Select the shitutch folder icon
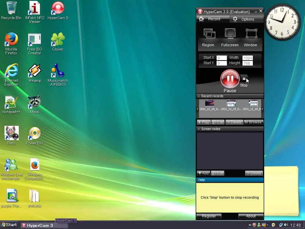305x229 pixels. tap(35, 198)
